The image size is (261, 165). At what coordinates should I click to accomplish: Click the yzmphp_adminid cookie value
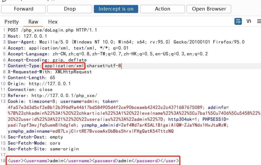pyautogui.click(x=174, y=125)
